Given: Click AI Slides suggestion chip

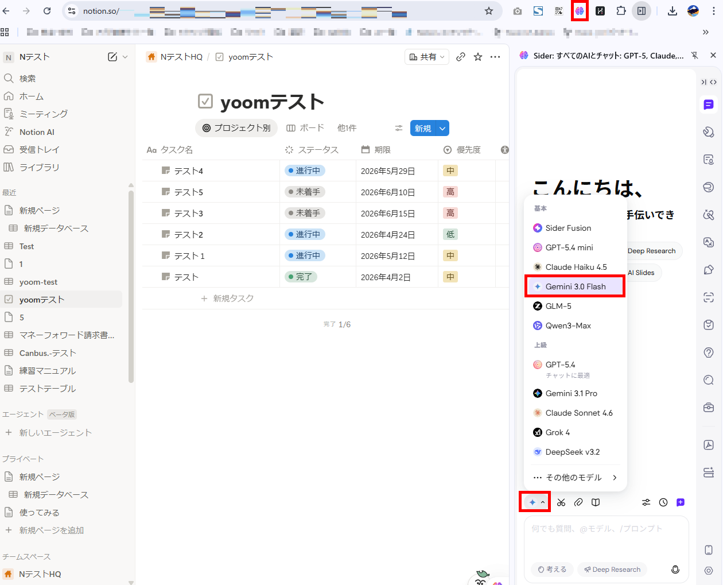Looking at the screenshot, I should (x=642, y=273).
